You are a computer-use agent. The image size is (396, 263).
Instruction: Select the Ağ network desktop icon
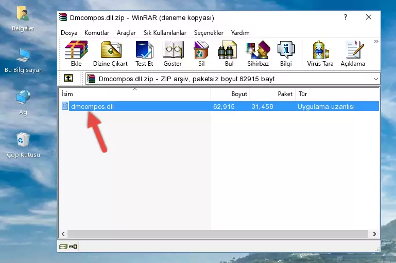pos(23,102)
